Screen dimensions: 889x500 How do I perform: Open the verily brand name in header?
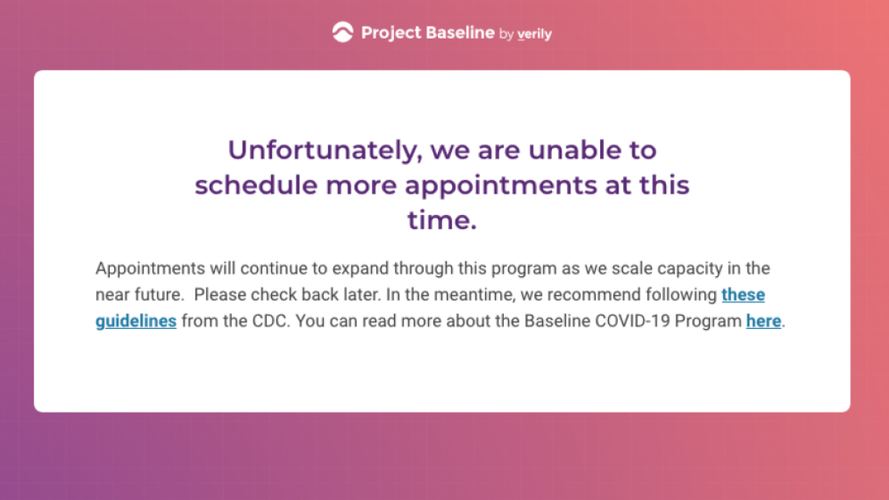pyautogui.click(x=534, y=34)
